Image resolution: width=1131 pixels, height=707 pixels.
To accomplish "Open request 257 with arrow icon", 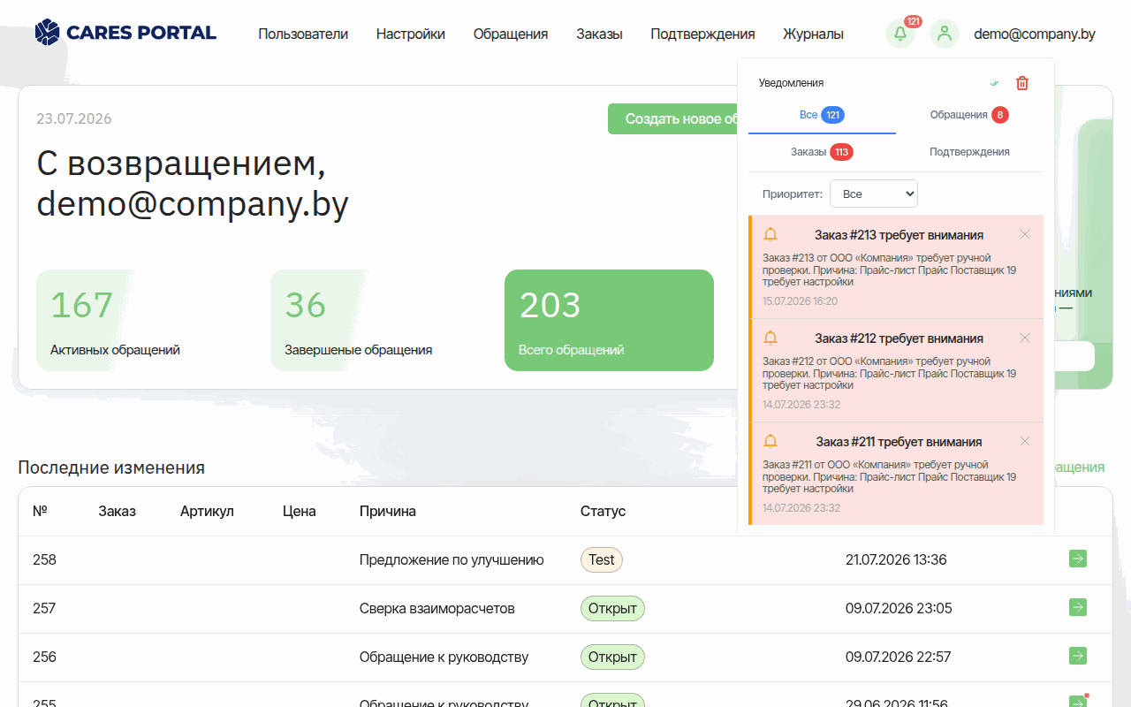I will tap(1078, 607).
